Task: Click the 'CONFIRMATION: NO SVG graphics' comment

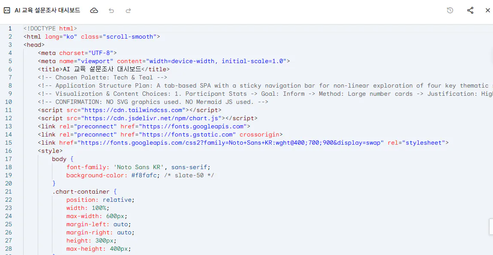Action: pos(153,102)
